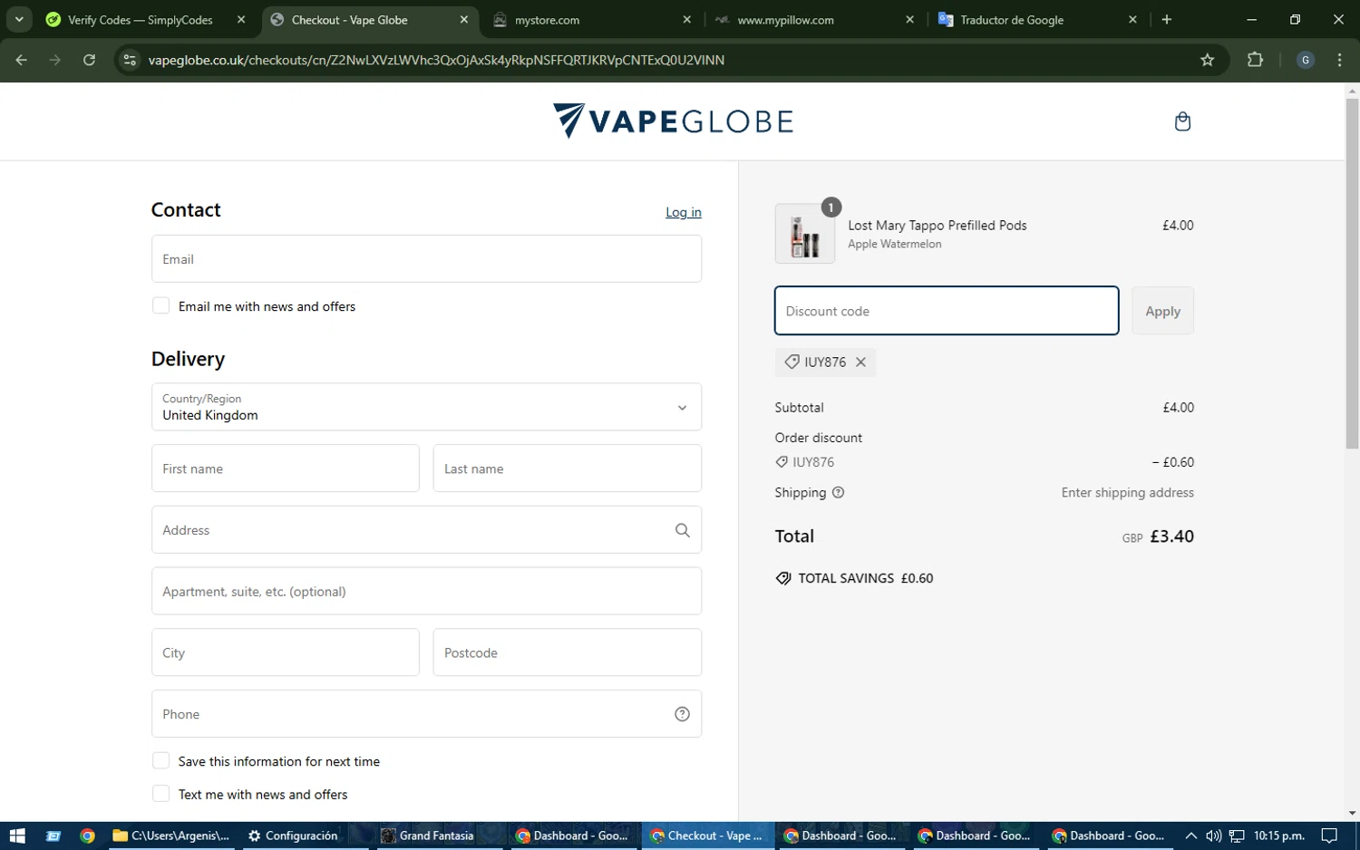Open the C:\Users\Argenis file explorer taskbar item
The image size is (1360, 850).
171,836
